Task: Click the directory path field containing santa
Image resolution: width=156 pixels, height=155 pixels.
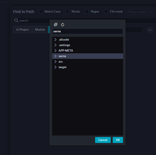Action: pyautogui.click(x=87, y=31)
